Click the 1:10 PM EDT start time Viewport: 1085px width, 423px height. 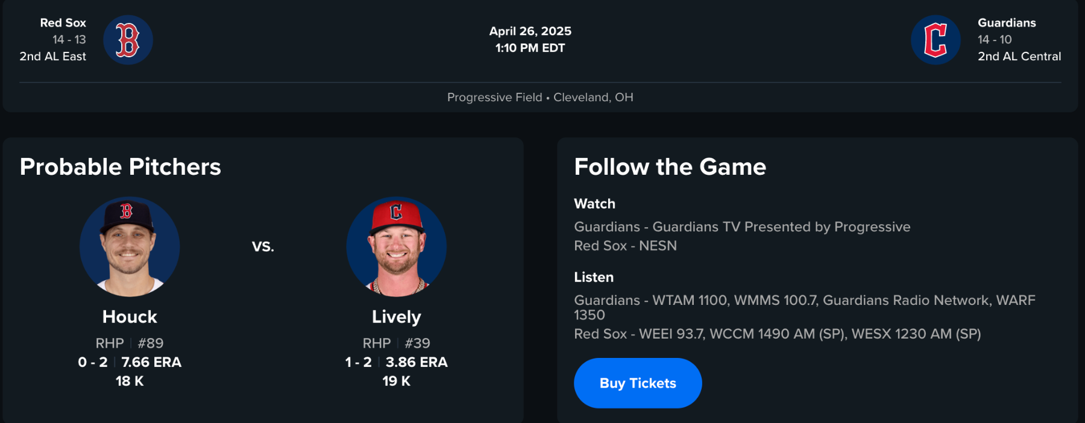click(x=530, y=48)
